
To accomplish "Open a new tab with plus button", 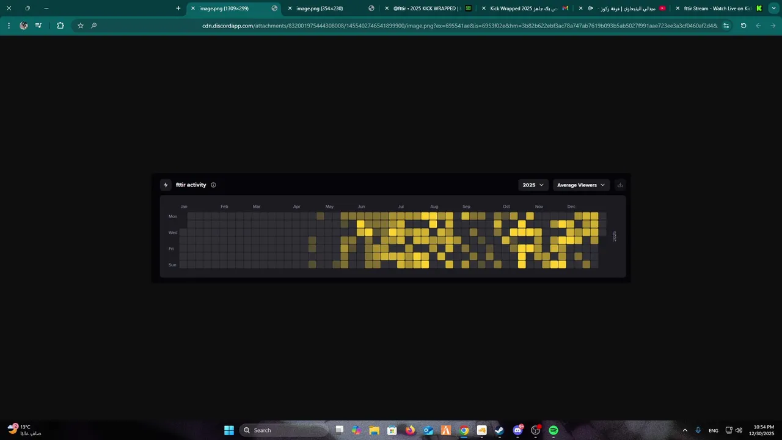I will 178,9.
